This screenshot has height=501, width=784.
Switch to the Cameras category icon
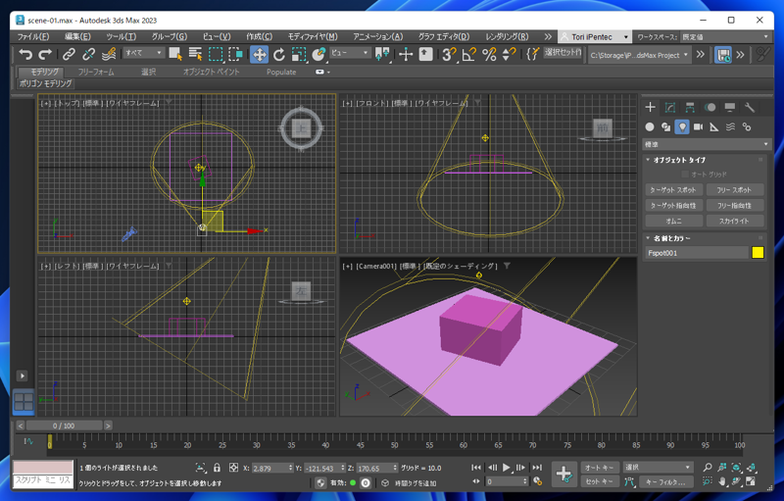(x=698, y=126)
